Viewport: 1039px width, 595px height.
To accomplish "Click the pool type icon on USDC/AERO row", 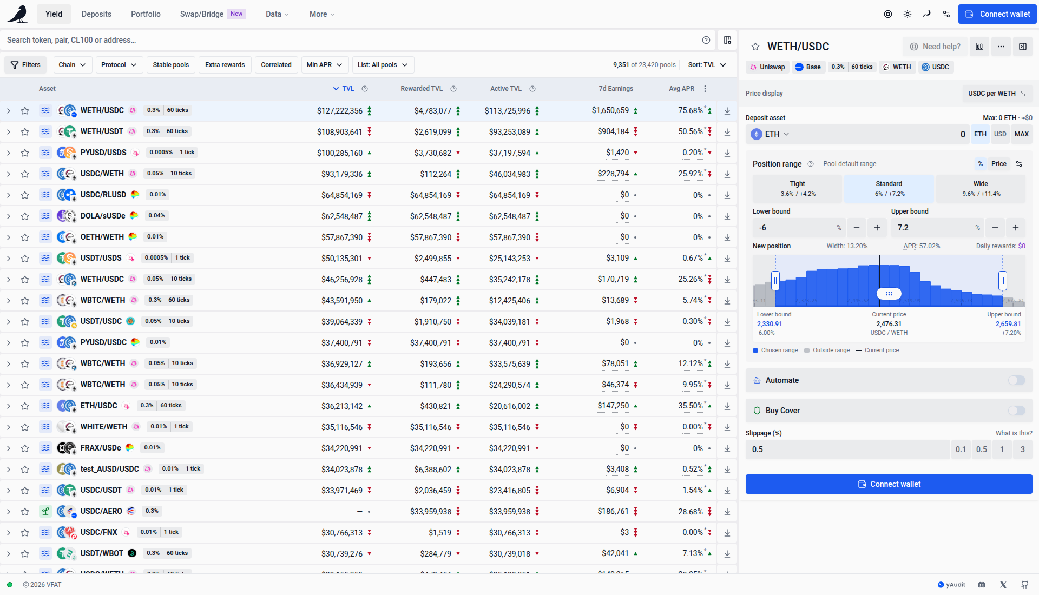I will tap(45, 511).
